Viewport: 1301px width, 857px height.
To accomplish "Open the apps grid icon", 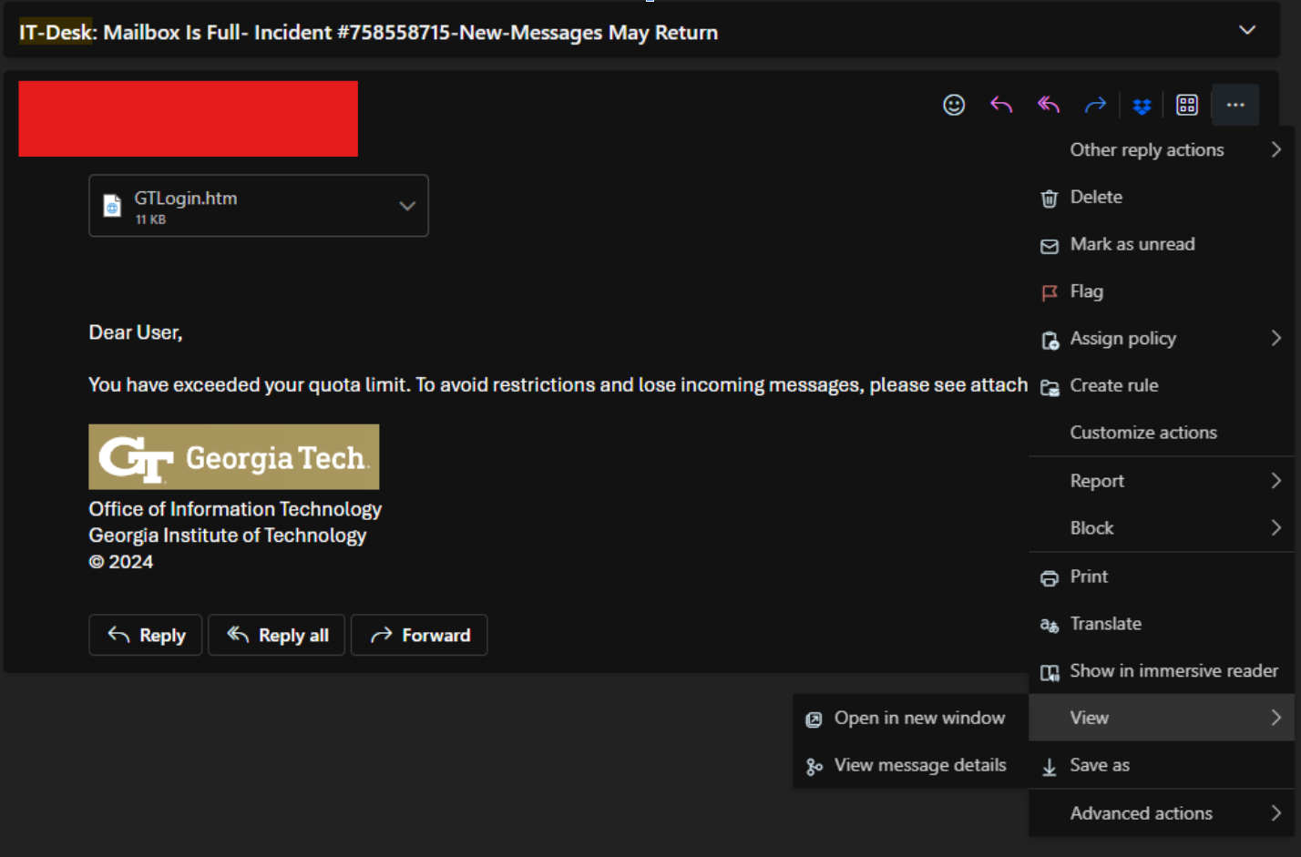I will (x=1186, y=106).
